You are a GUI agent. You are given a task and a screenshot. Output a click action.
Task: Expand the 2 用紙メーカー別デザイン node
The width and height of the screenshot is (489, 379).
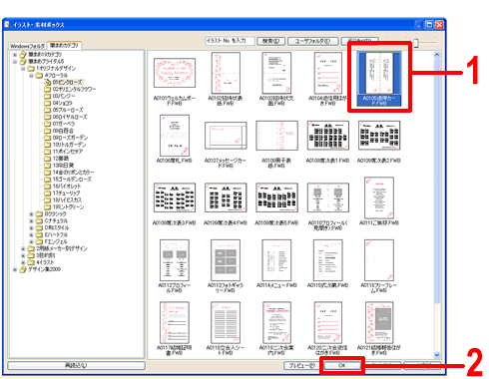23,248
